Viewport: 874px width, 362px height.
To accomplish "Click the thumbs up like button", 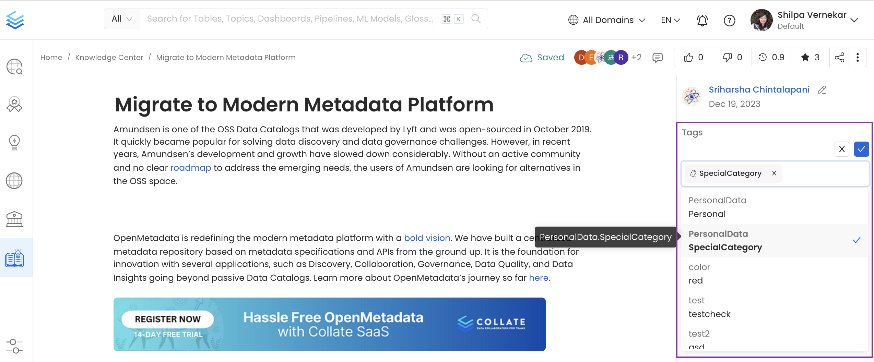I will click(x=693, y=57).
